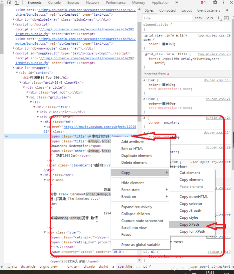Open the Break on submenu
Screen dimensions: 234x274
tap(140, 197)
